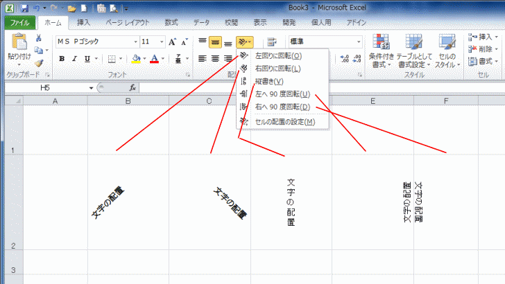Viewport: 505px width, 284px height.
Task: Click the Copy icon in clipboard group
Action: point(39,50)
